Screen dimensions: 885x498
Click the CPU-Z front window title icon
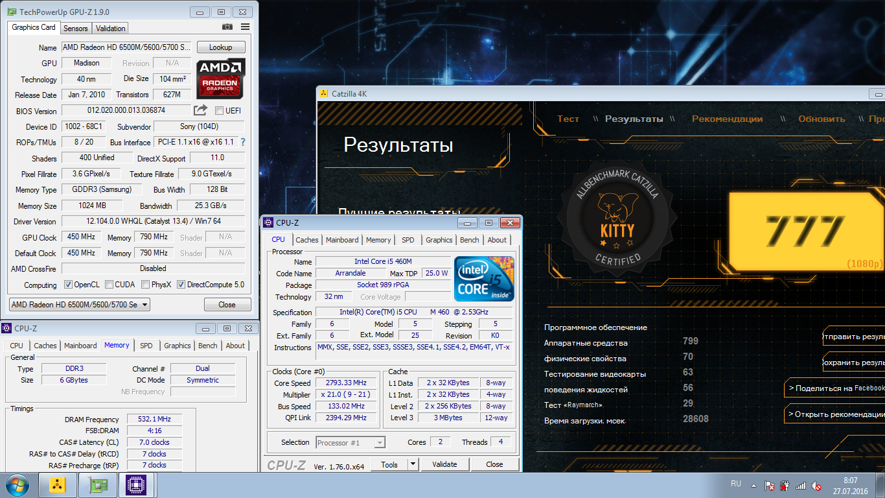(269, 222)
